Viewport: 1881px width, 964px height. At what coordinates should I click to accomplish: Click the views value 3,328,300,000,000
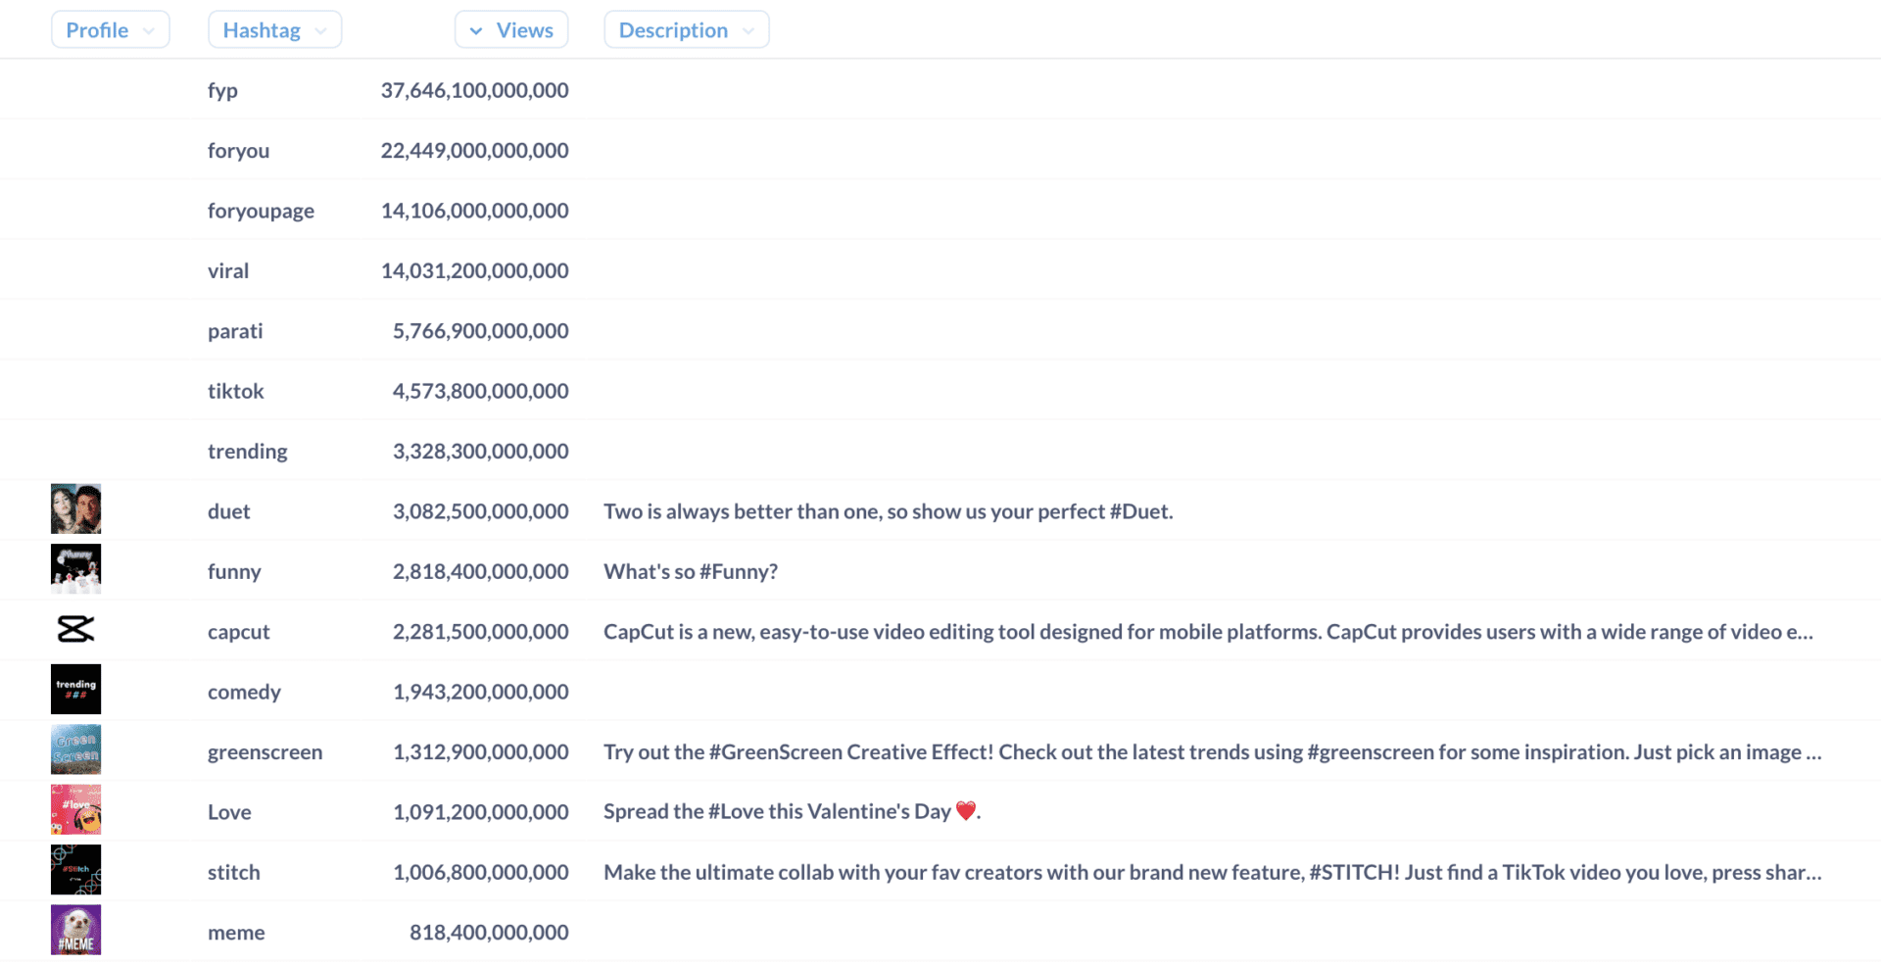click(x=481, y=452)
